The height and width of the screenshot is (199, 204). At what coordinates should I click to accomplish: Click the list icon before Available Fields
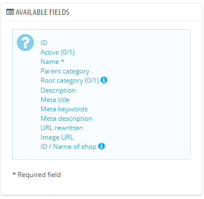click(10, 12)
